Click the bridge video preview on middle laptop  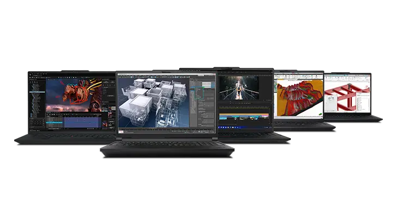point(239,88)
